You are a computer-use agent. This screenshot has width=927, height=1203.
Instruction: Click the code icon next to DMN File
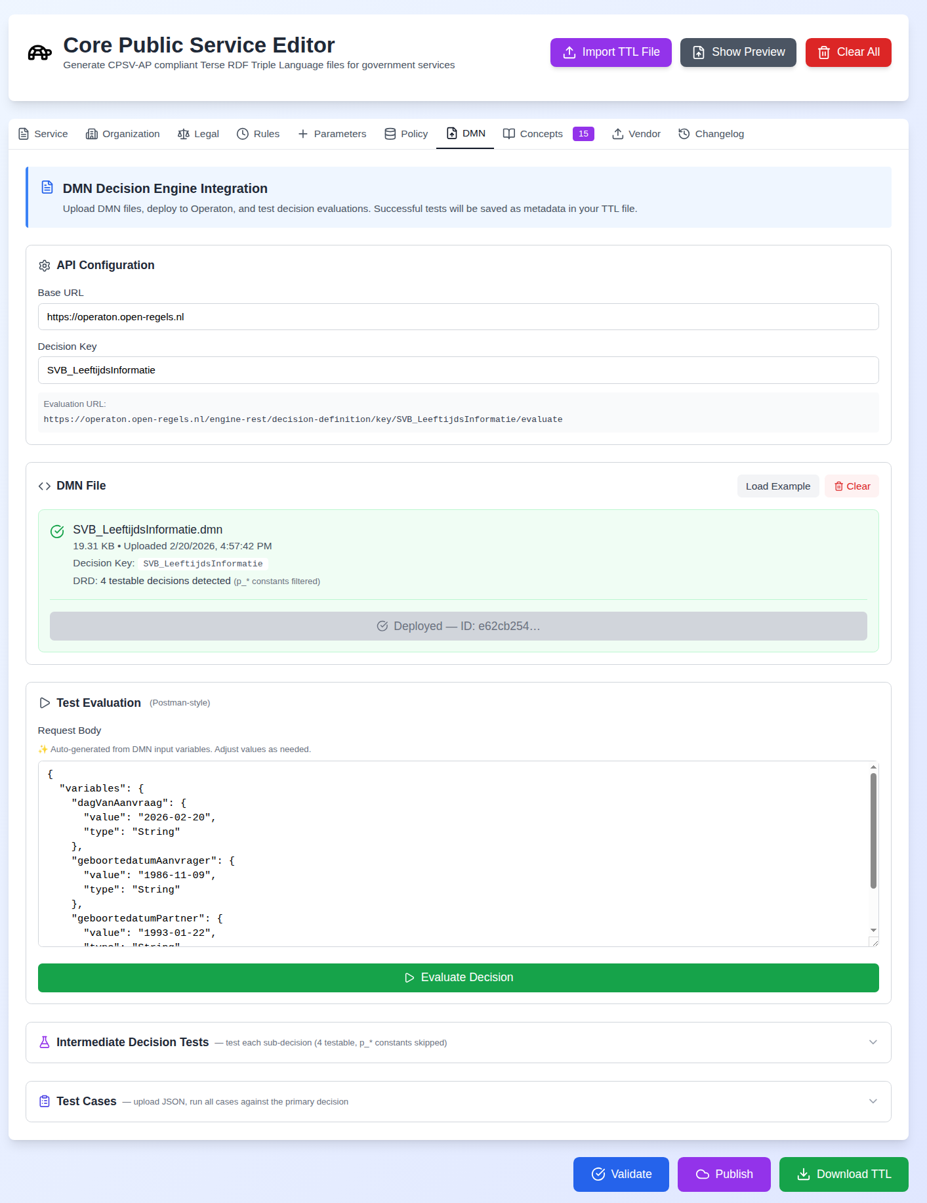(45, 486)
